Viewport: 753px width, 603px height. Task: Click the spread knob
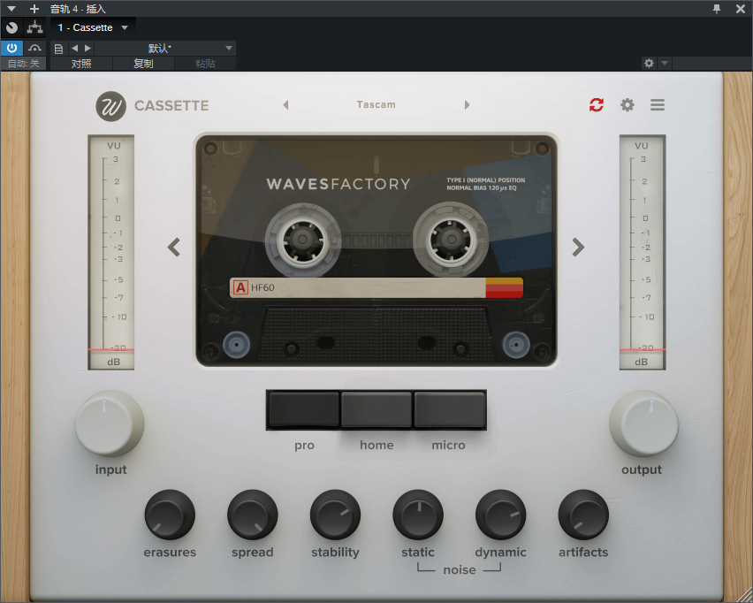click(x=253, y=515)
